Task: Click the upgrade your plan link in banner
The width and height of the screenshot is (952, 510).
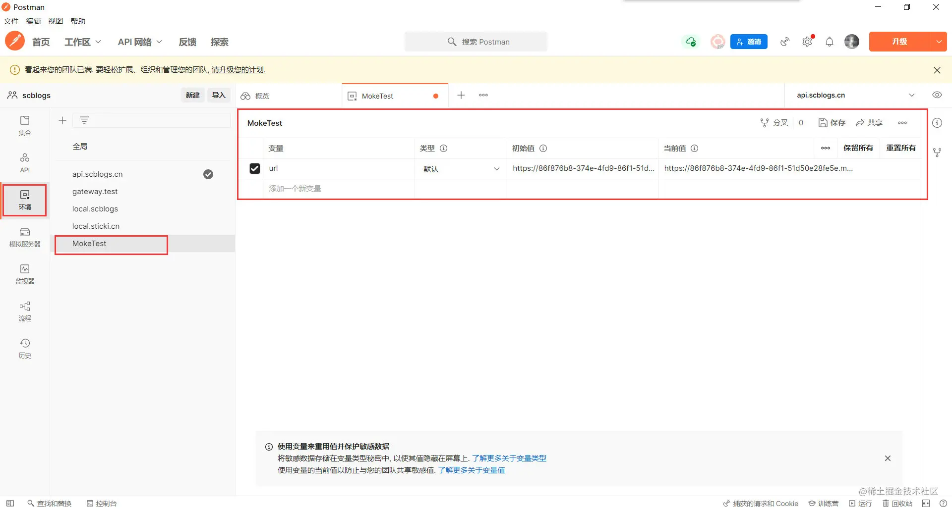Action: tap(238, 70)
